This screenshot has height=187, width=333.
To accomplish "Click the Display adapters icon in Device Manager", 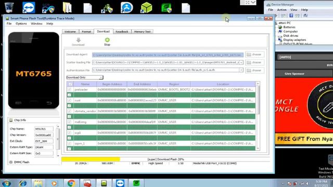I will tap(280, 39).
